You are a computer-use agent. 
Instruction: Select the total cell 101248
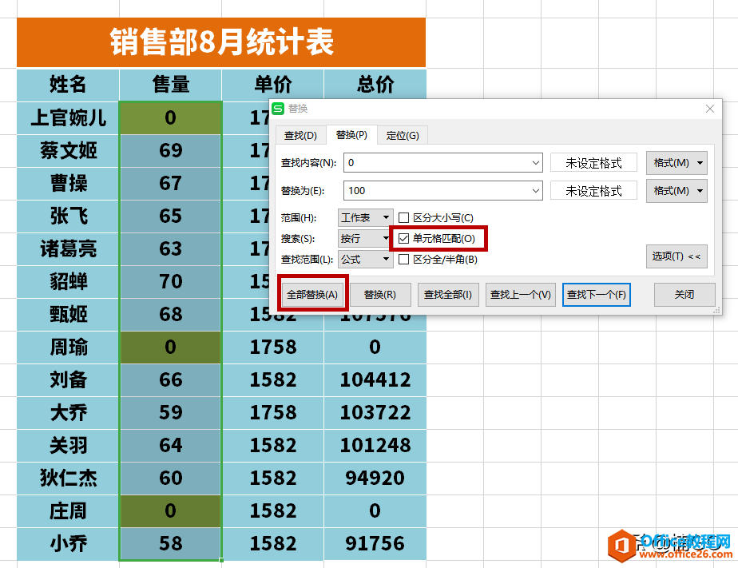[375, 445]
